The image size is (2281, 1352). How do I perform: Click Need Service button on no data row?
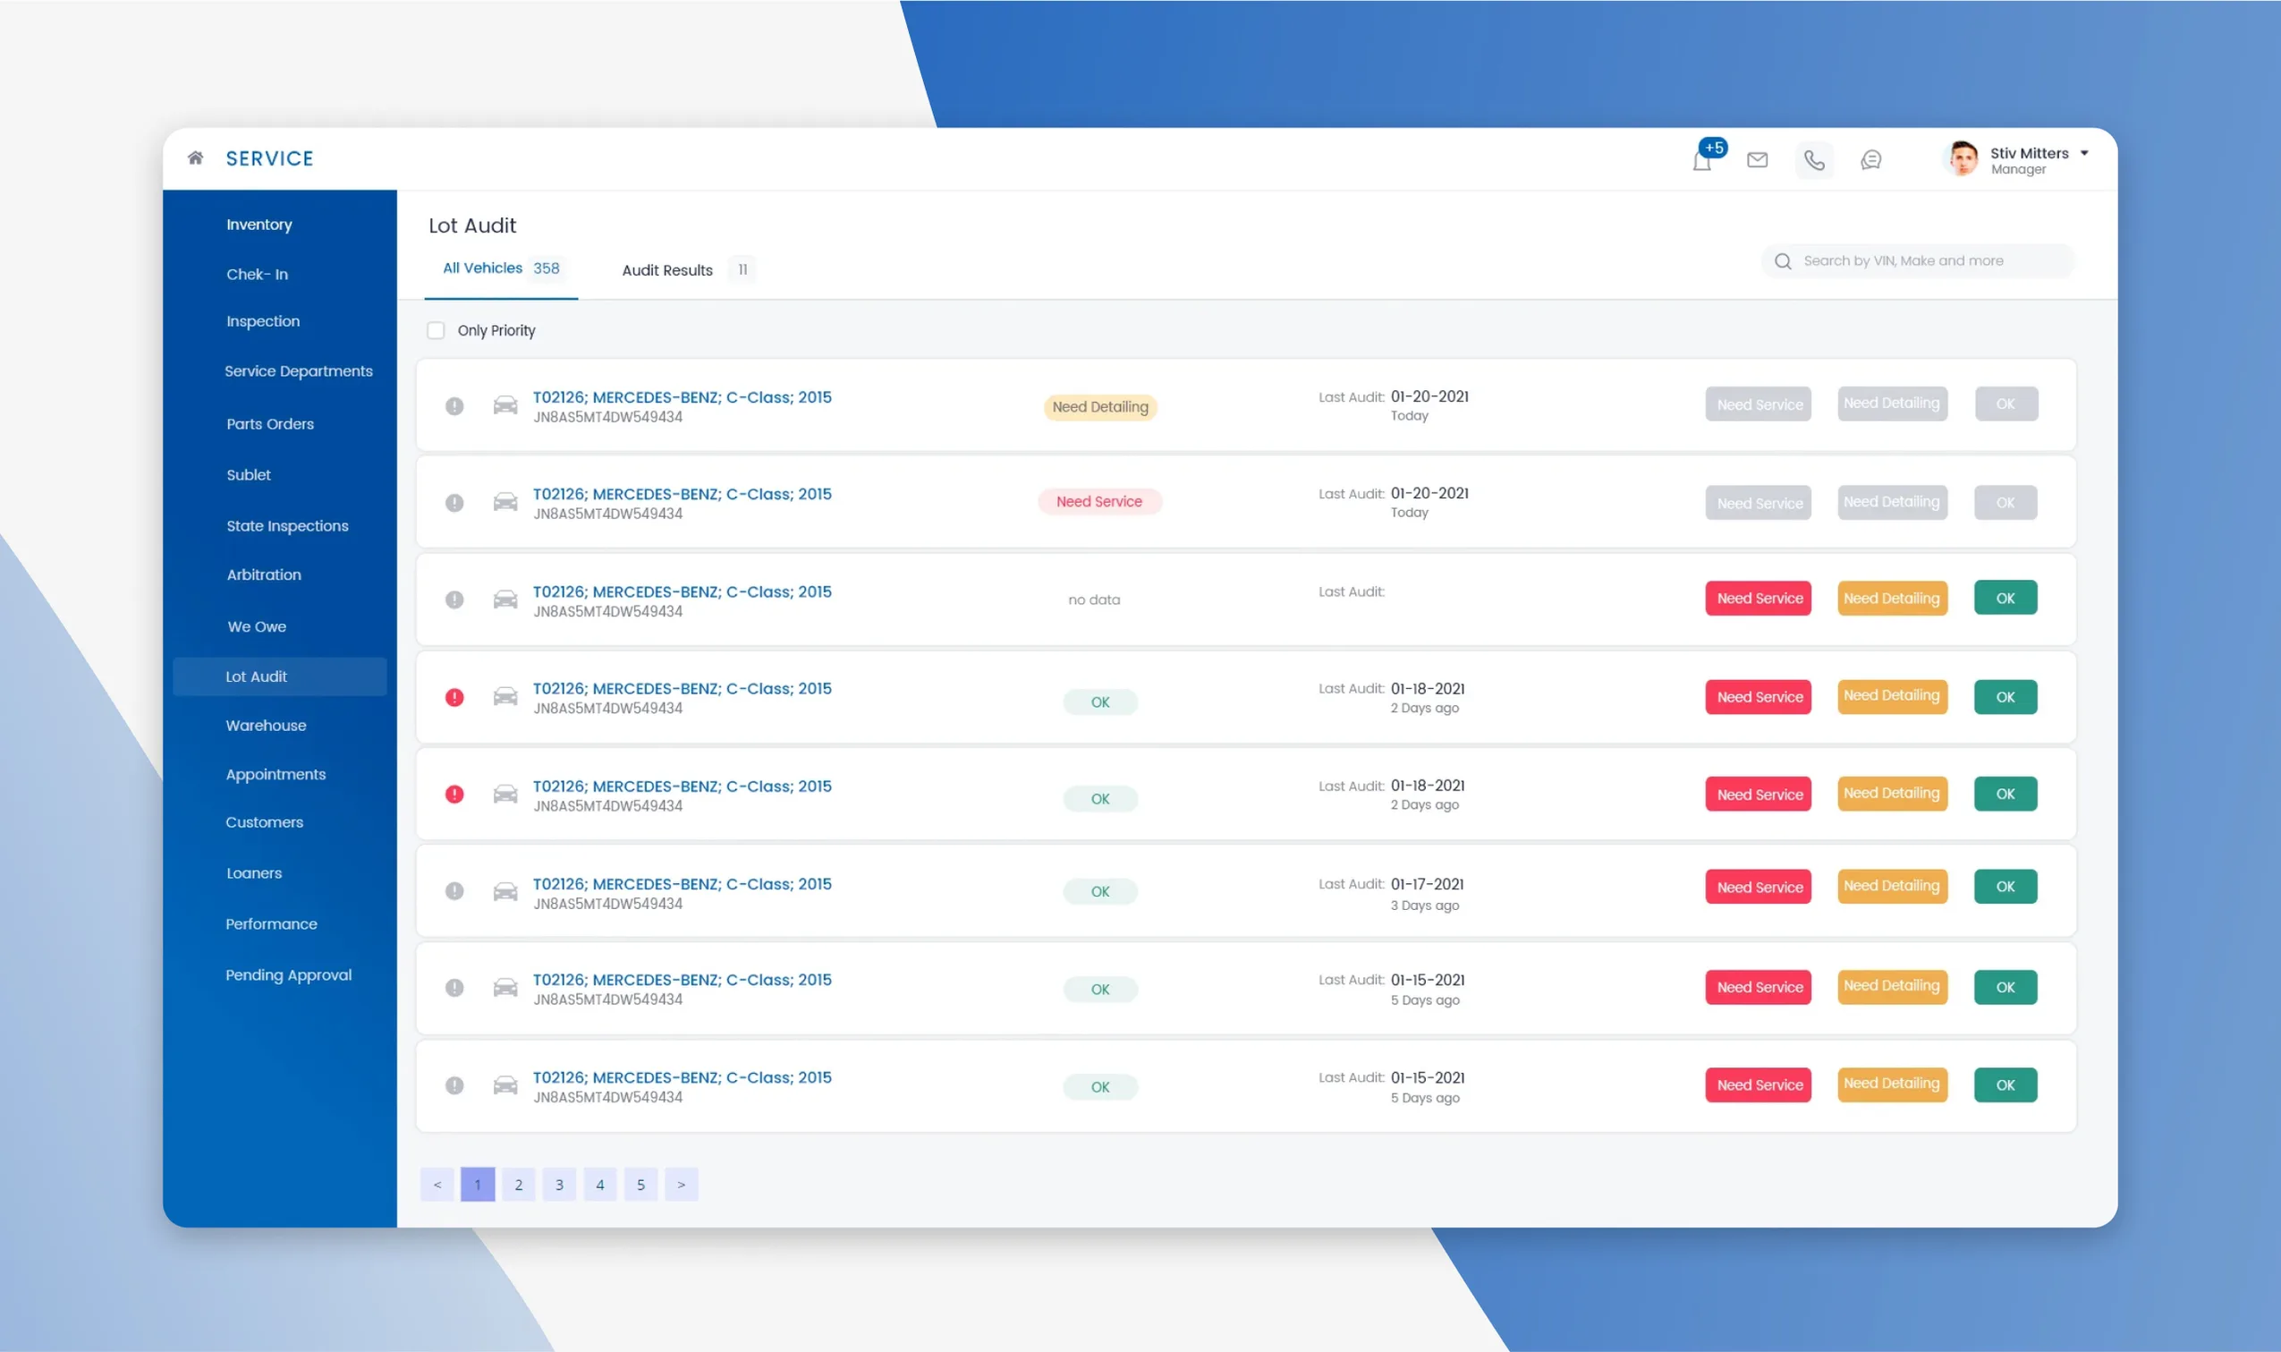pos(1758,599)
